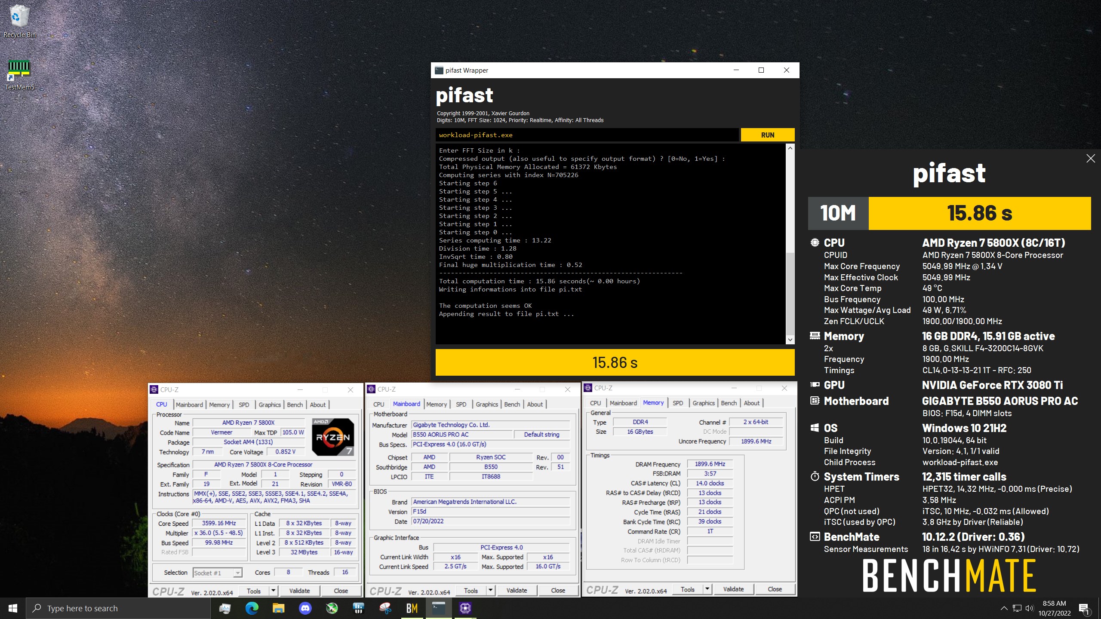Image resolution: width=1101 pixels, height=619 pixels.
Task: Click Close button in CPU-Z Mainboard window
Action: point(558,590)
